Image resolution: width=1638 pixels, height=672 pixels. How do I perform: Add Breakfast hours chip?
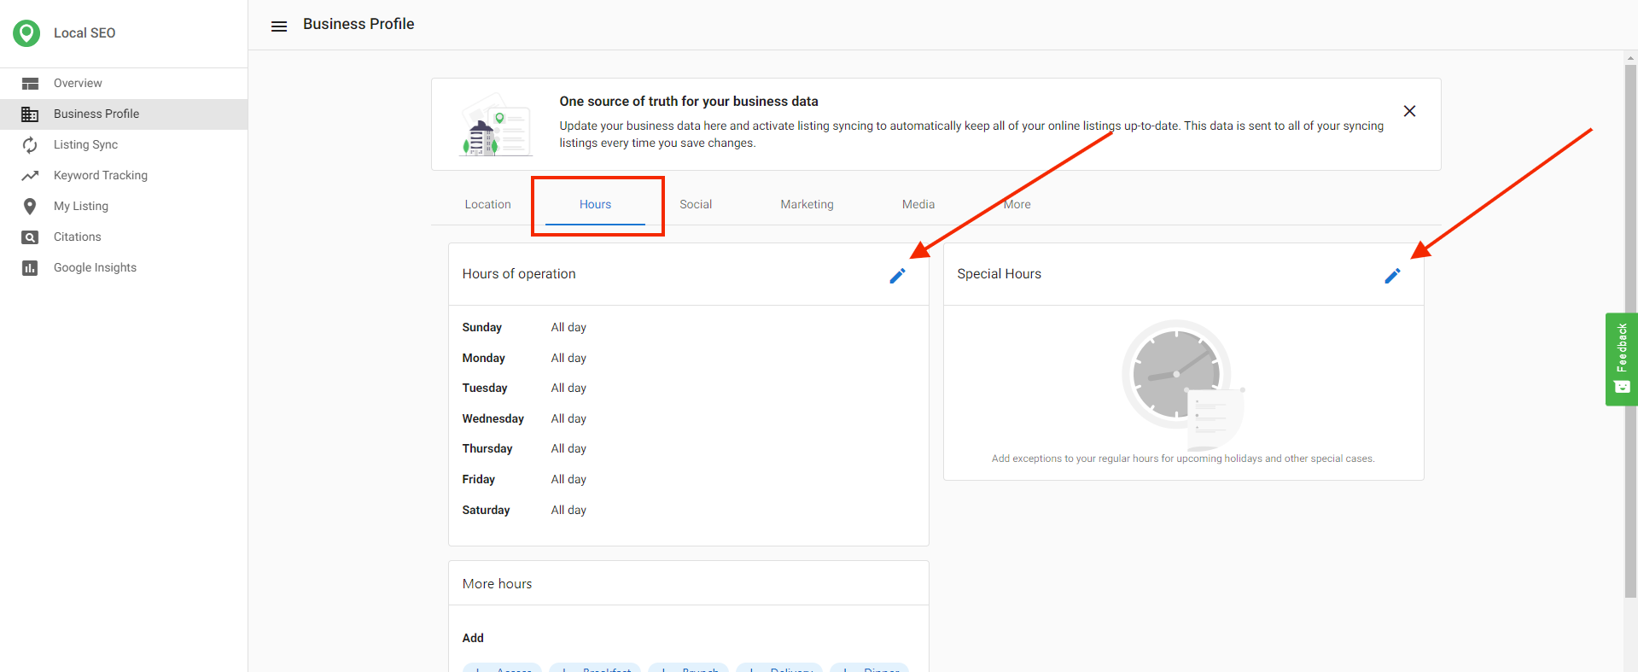coord(597,668)
